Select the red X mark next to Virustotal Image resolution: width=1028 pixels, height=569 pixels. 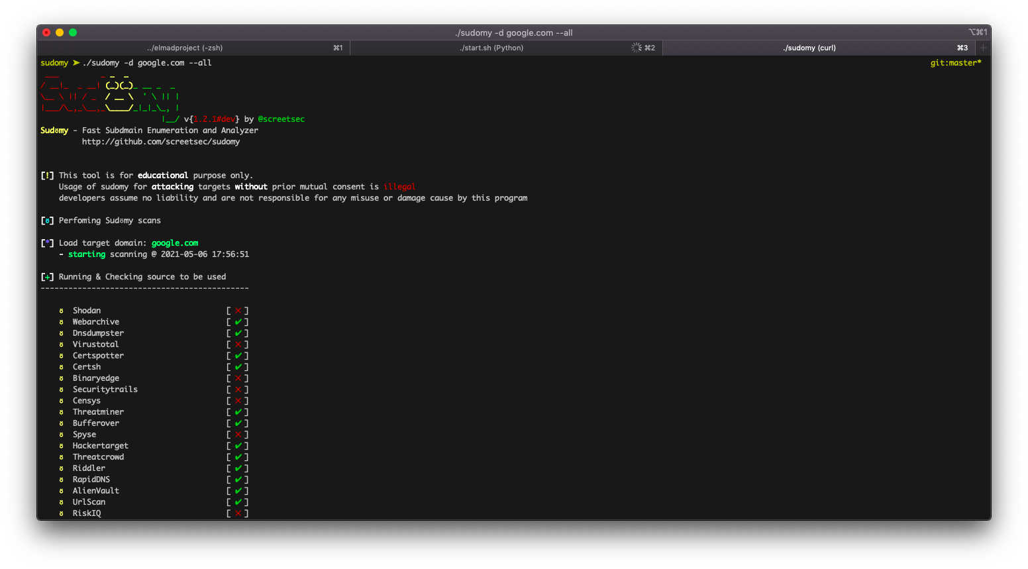click(238, 344)
